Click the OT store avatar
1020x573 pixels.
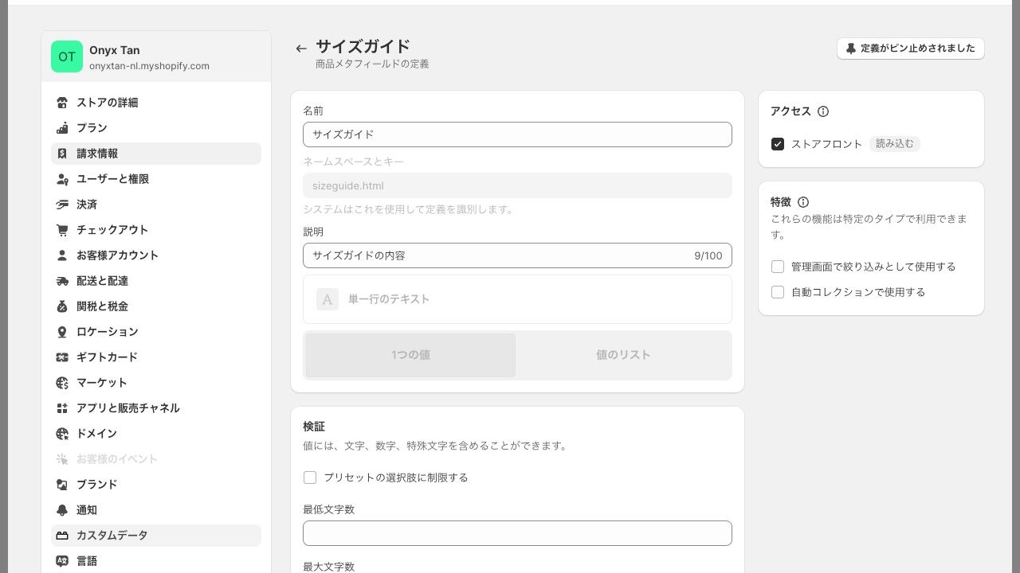coord(67,57)
